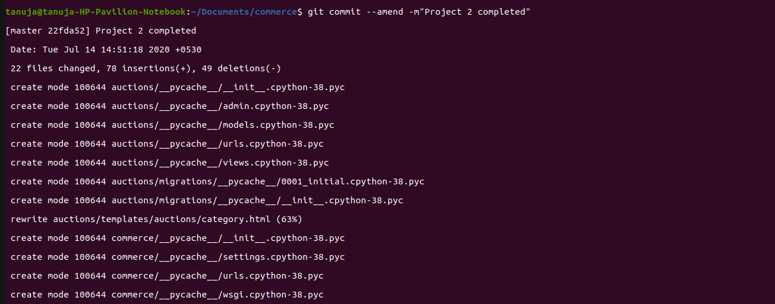Click the quoted "Project 2 completed" message argument
Viewport: 775px width, 304px height.
coord(477,12)
